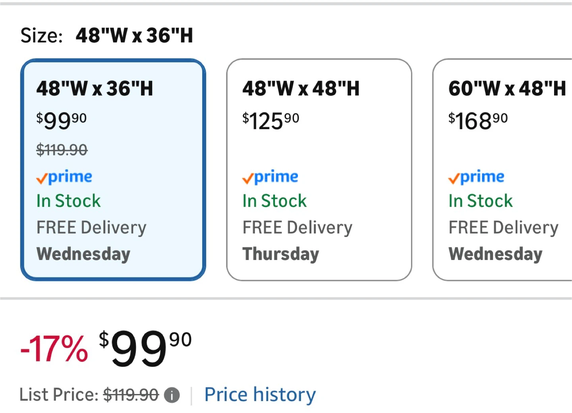Select the 48"W x 36"H size option
Image resolution: width=572 pixels, height=413 pixels.
pyautogui.click(x=113, y=169)
